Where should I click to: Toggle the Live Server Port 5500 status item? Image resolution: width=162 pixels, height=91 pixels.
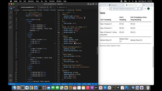[87, 84]
